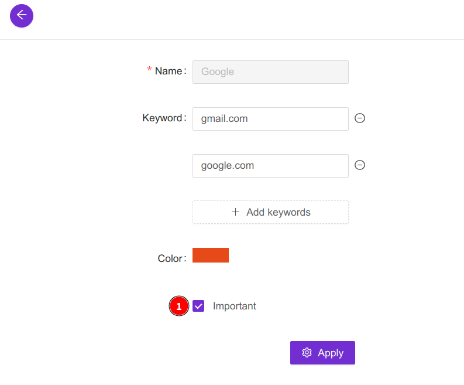This screenshot has width=464, height=385.
Task: Click the Important checkbox label text
Action: pyautogui.click(x=234, y=306)
